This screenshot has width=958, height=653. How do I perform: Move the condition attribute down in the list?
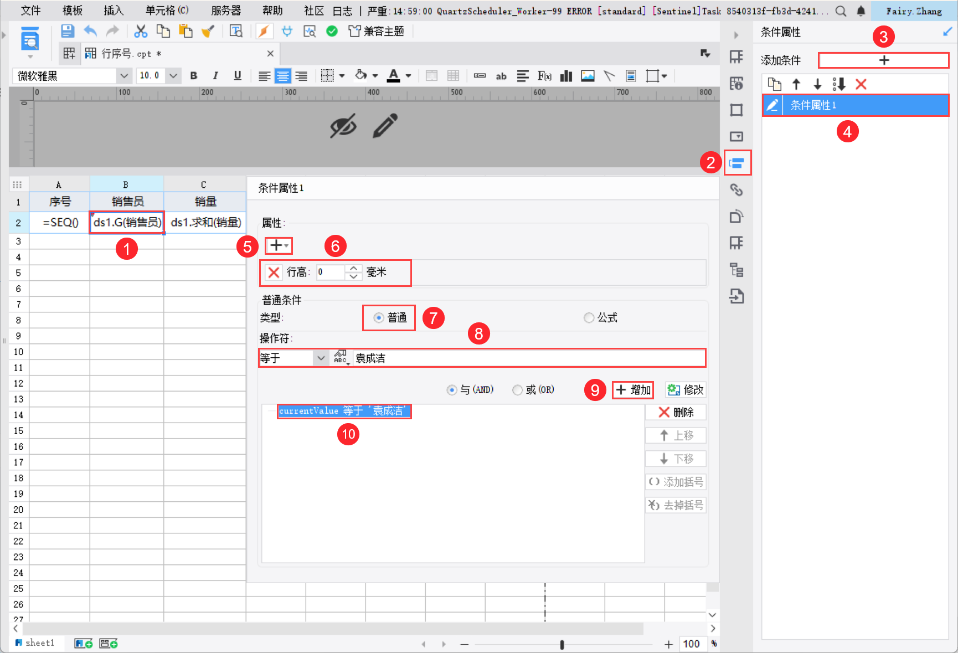(x=817, y=84)
